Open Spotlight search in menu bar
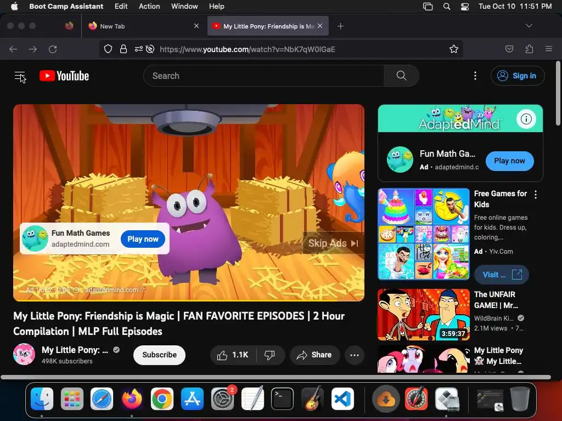Image resolution: width=562 pixels, height=421 pixels. [x=447, y=7]
